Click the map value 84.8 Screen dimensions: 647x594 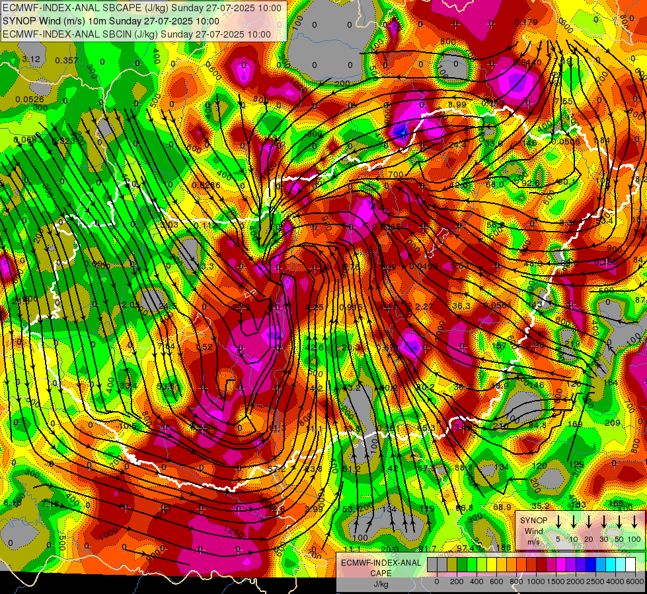click(537, 425)
